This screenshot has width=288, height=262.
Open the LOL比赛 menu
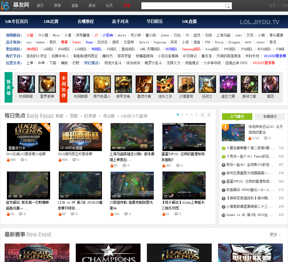51,22
